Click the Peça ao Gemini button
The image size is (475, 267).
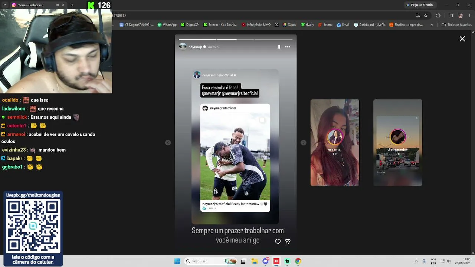pyautogui.click(x=420, y=5)
